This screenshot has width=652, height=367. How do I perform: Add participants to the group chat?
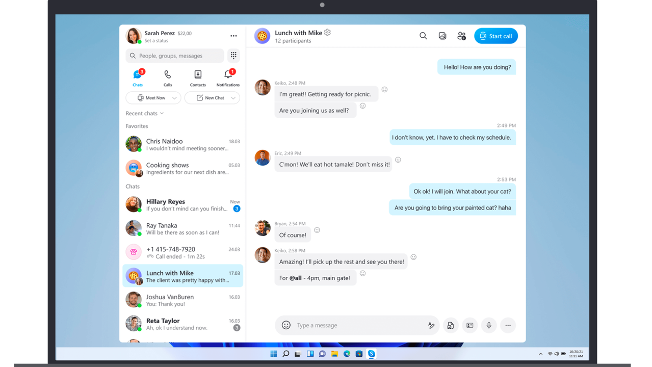461,36
